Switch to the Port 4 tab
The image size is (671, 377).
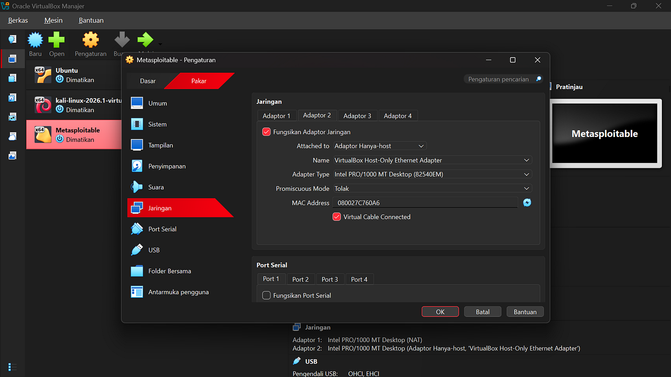tap(359, 279)
